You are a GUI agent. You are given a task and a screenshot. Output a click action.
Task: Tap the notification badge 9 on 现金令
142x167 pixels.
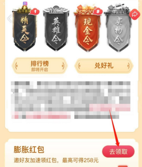coord(98,11)
